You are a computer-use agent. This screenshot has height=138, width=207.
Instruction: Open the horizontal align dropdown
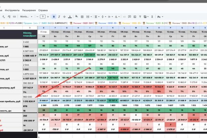coord(97,17)
